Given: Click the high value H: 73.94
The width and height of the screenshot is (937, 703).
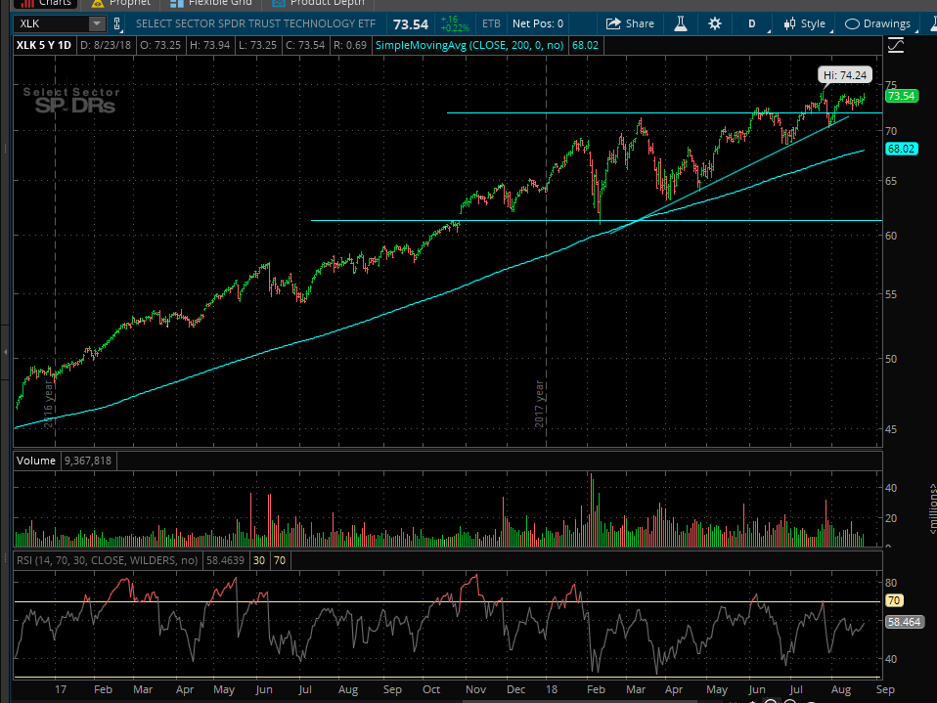Looking at the screenshot, I should 209,45.
